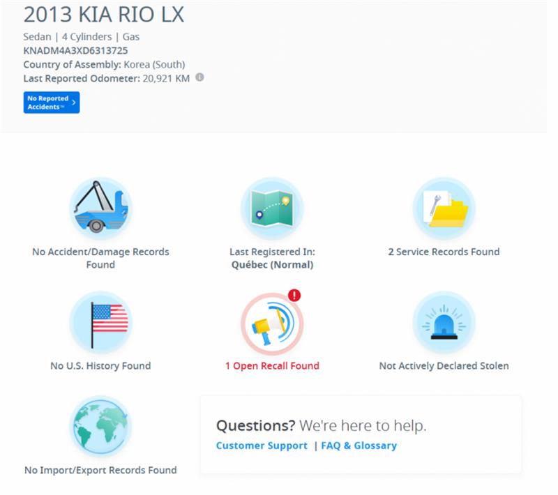Click the 2 Service Records Found label
Image resolution: width=558 pixels, height=495 pixels.
click(444, 252)
